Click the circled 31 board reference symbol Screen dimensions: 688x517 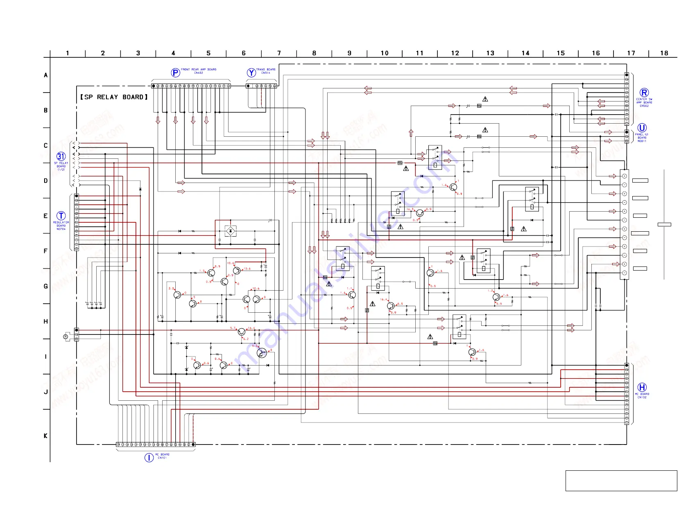click(61, 156)
